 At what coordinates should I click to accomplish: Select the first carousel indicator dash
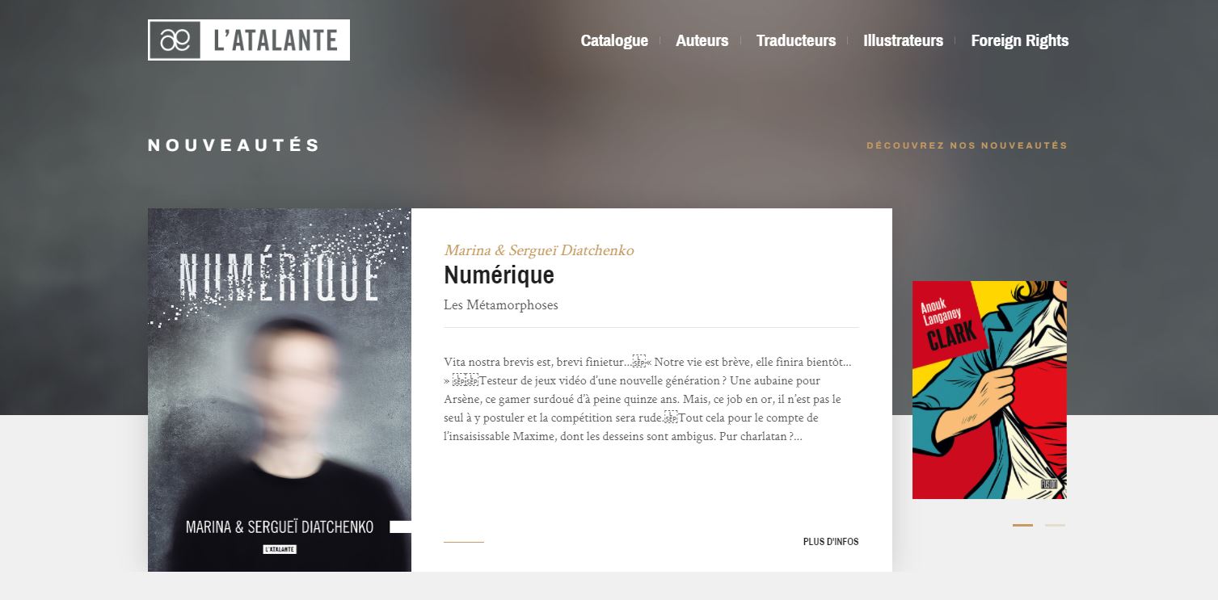pos(1022,525)
